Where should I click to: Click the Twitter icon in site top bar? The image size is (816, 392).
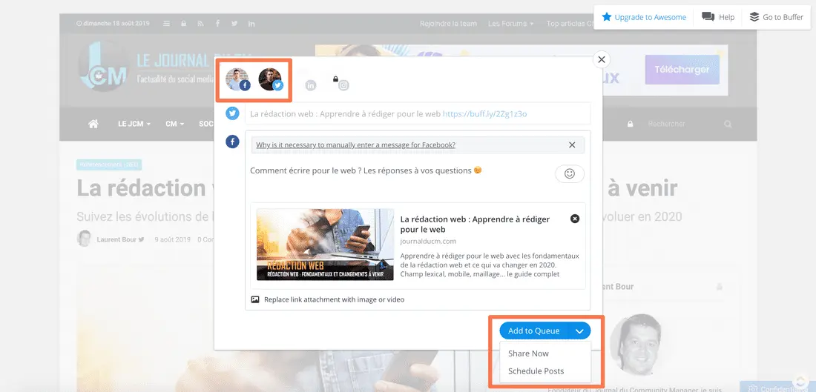point(234,24)
